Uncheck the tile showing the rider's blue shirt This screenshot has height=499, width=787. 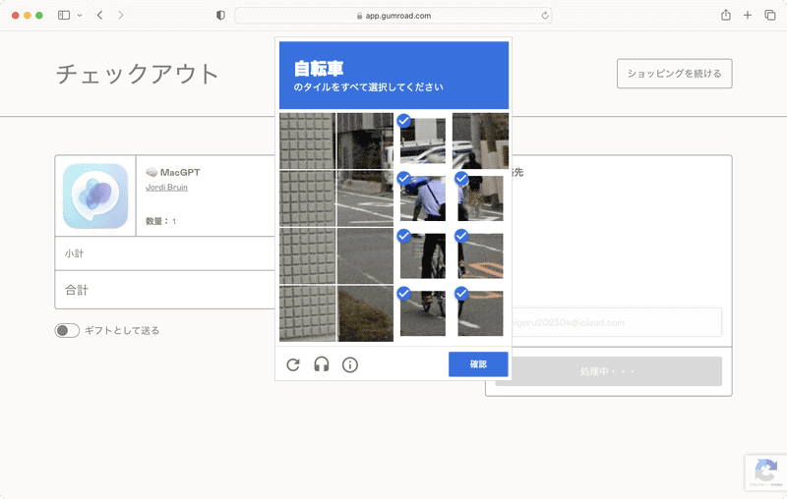pos(423,198)
